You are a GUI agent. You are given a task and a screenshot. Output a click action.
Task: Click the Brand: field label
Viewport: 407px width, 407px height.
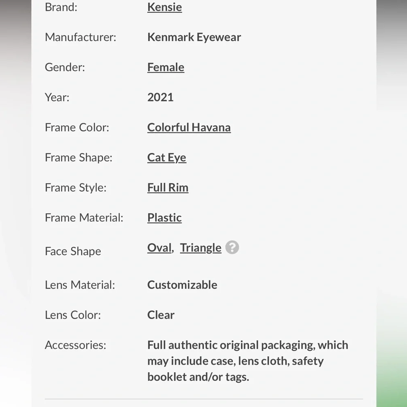(61, 7)
